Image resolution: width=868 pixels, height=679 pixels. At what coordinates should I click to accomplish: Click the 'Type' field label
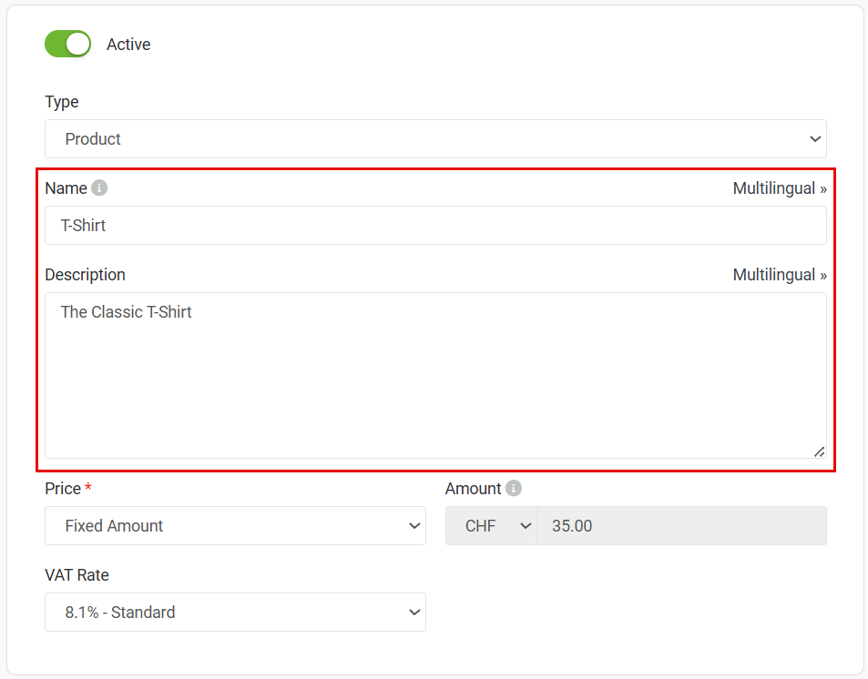click(x=62, y=102)
